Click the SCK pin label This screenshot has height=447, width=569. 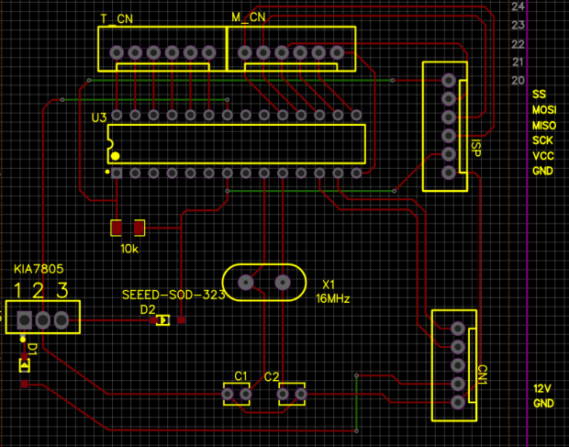click(542, 140)
